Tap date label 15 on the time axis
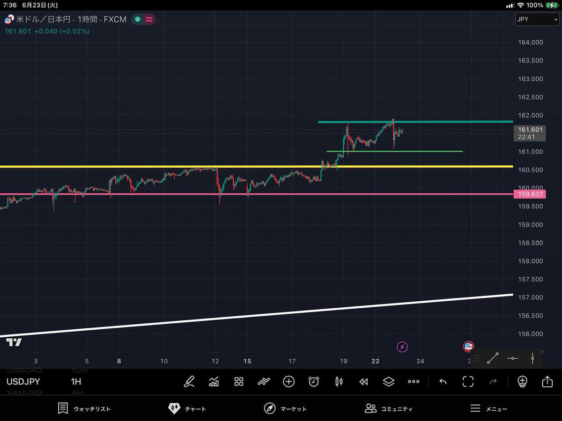 (x=247, y=361)
